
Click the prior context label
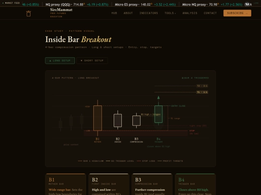(71, 145)
